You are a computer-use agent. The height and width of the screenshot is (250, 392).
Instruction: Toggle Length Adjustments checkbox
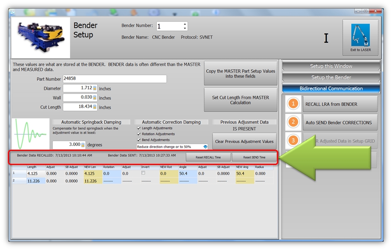[139, 129]
